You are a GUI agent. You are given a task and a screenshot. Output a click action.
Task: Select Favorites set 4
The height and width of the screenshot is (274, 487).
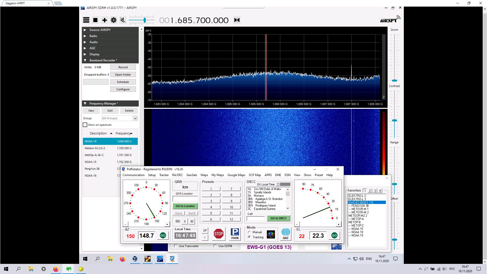tap(380, 191)
